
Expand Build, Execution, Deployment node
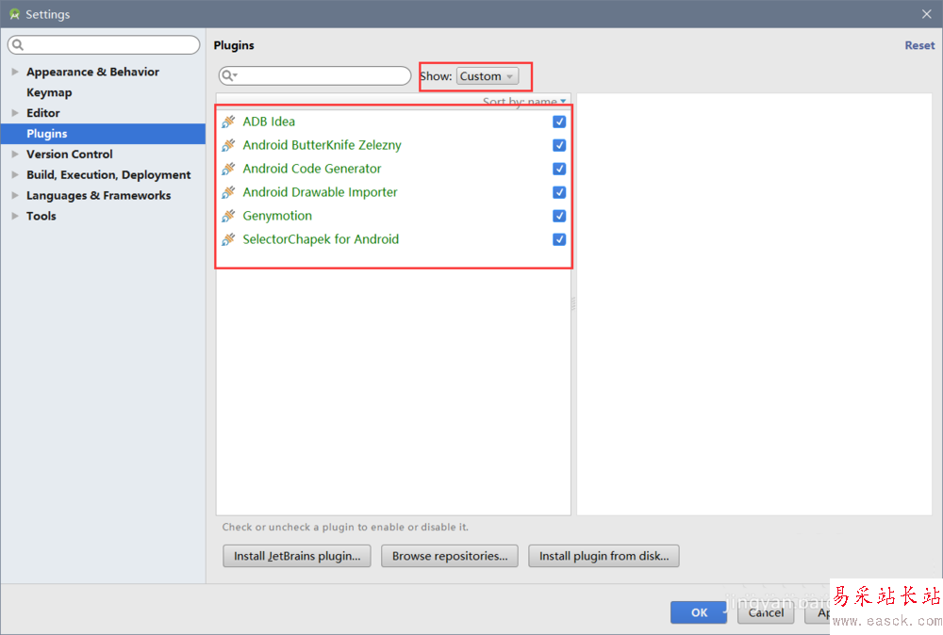(15, 175)
